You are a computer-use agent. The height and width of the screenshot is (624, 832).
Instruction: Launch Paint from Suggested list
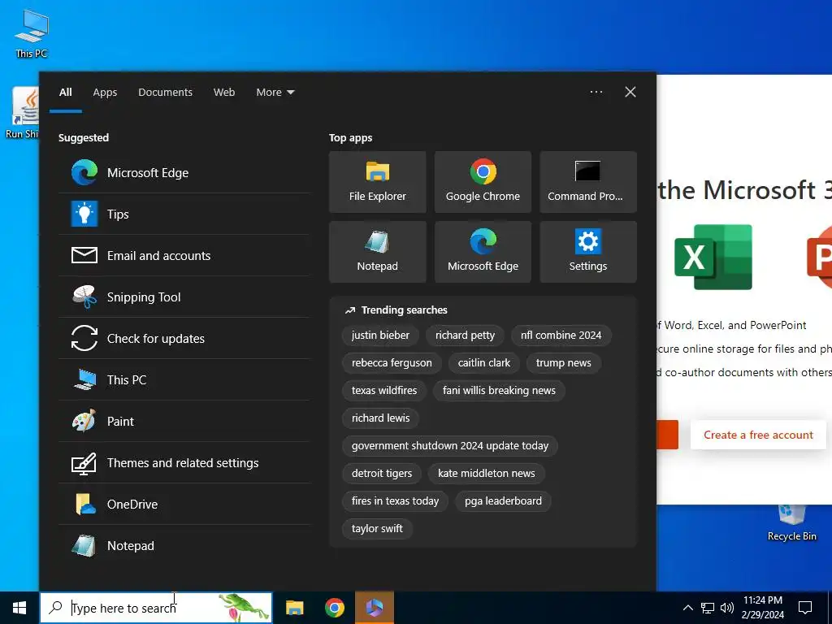(x=184, y=422)
